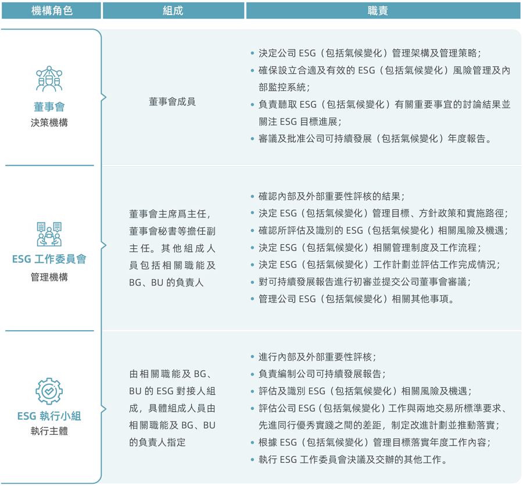Image resolution: width=523 pixels, height=486 pixels.
Task: Click the 決策機構 subtitle label
Action: [x=49, y=123]
